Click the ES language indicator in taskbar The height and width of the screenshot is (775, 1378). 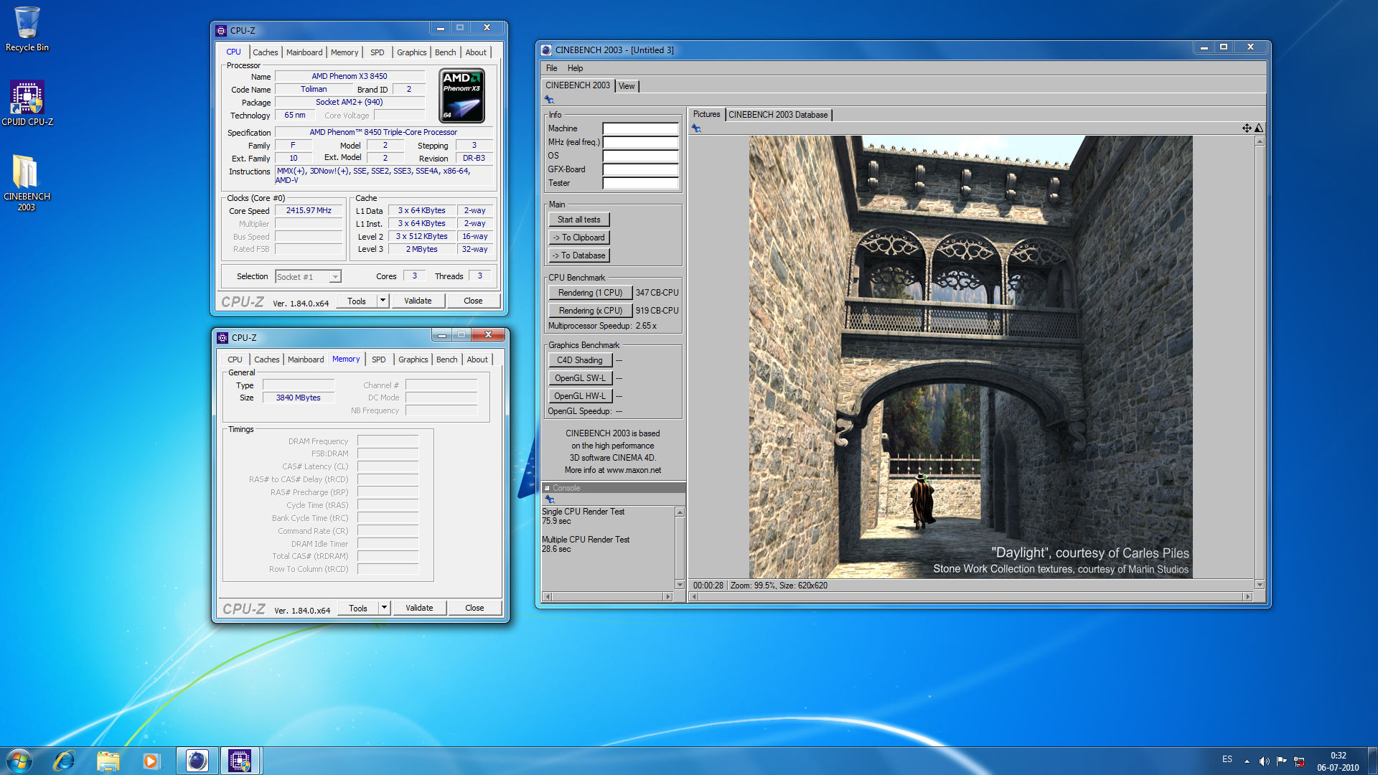(x=1227, y=759)
